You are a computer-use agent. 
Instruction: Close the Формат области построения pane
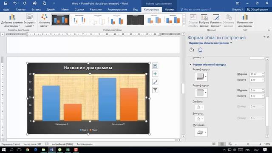click(268, 37)
